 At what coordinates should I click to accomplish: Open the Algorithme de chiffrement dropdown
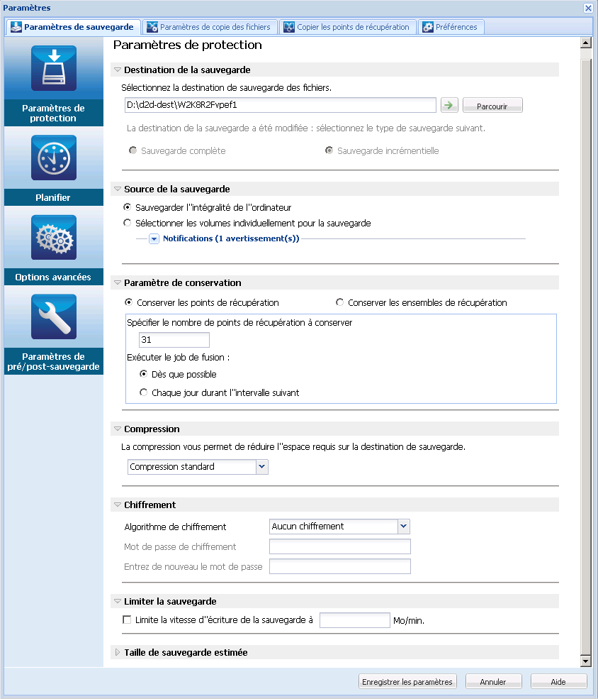tap(403, 527)
